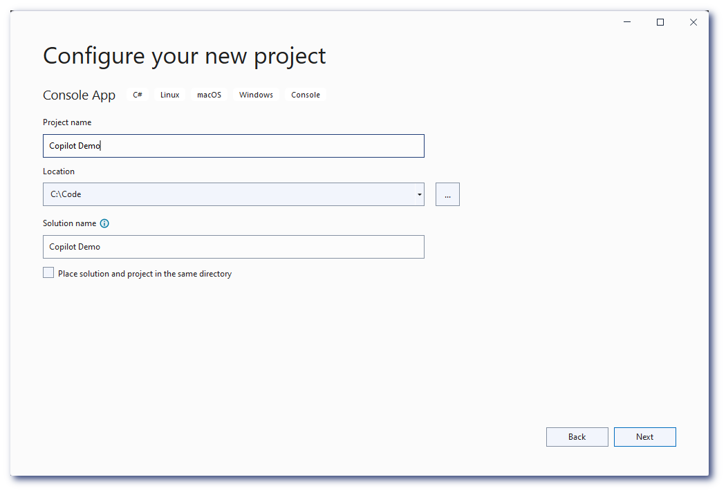Open the location browse button (...)
The height and width of the screenshot is (493, 726).
447,194
